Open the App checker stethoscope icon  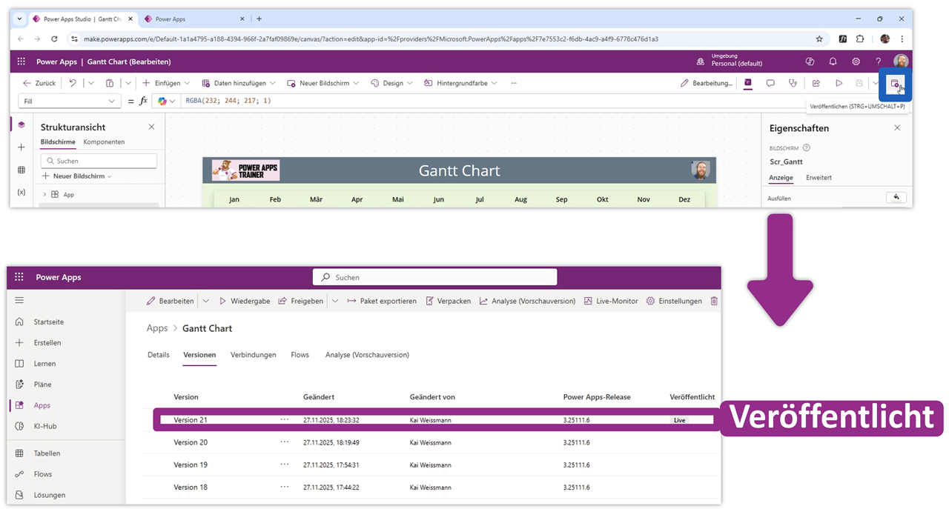[793, 83]
